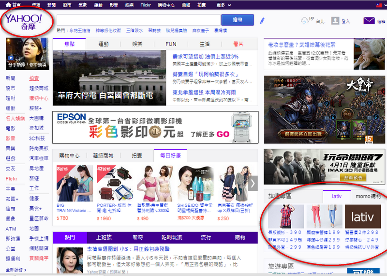Viewport: 387px width, 276px height.
Task: Click the brown lativ logo tile
Action: click(x=362, y=216)
